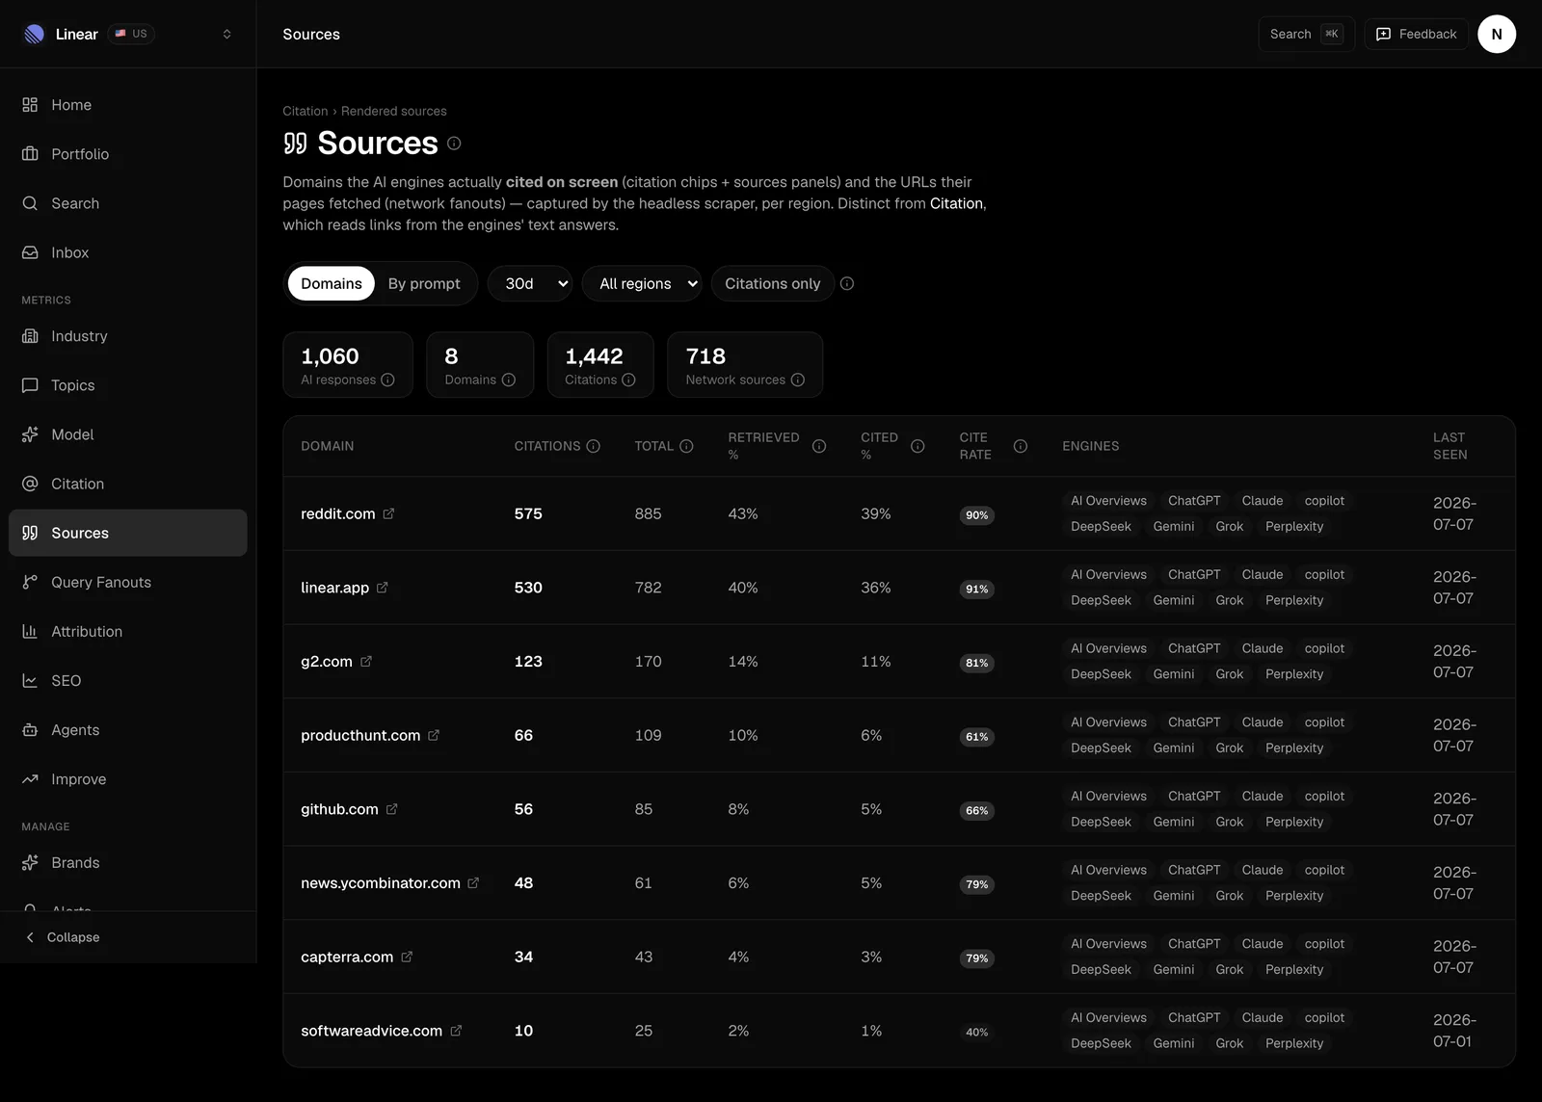This screenshot has height=1102, width=1542.
Task: Open external link icon for linear.app
Action: (382, 588)
